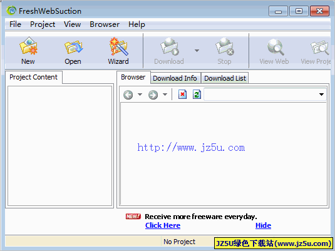The image size is (335, 251).
Task: Click the http://www.jz5u.com text in browser pane
Action: (x=191, y=148)
